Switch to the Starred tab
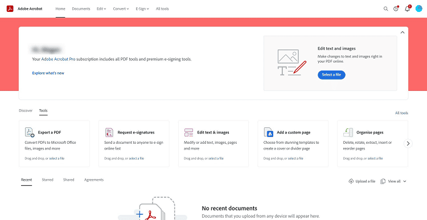The height and width of the screenshot is (220, 427). [x=47, y=180]
